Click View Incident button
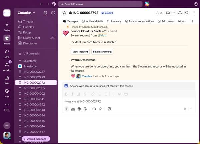 80,52
